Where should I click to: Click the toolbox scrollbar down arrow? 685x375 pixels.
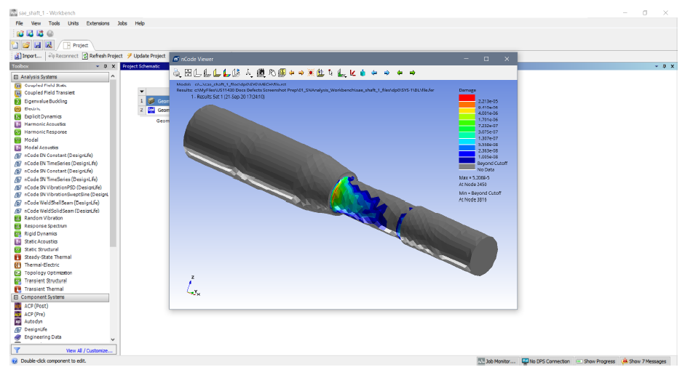point(113,339)
